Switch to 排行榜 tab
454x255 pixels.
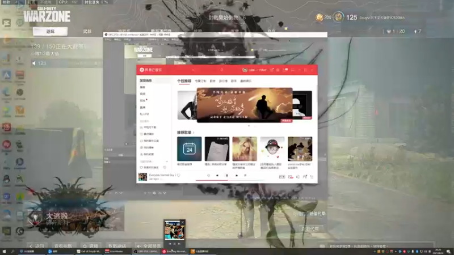223,81
